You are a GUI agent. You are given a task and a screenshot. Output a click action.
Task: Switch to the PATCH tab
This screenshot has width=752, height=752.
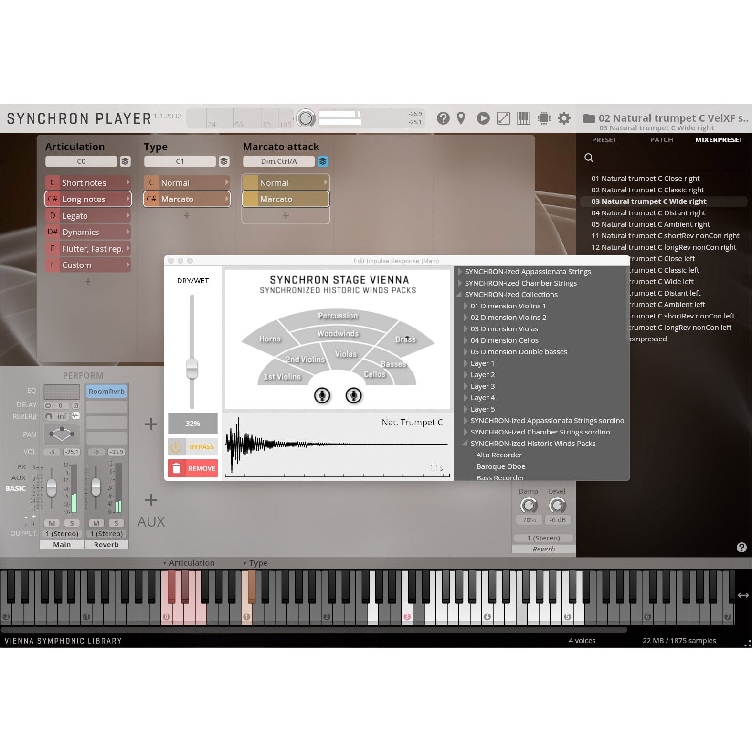(x=661, y=140)
